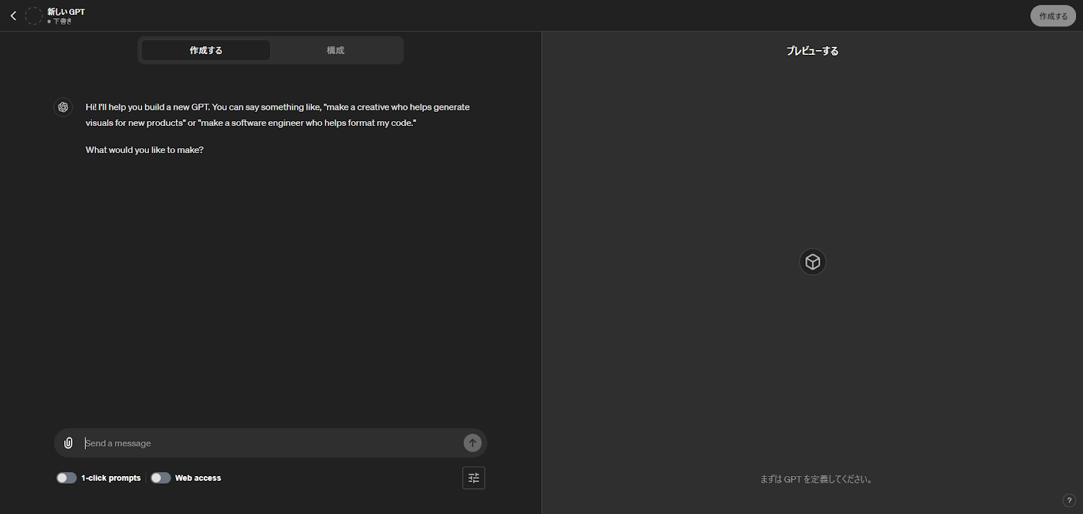1083x514 pixels.
Task: Open the 構成 tab
Action: point(335,50)
